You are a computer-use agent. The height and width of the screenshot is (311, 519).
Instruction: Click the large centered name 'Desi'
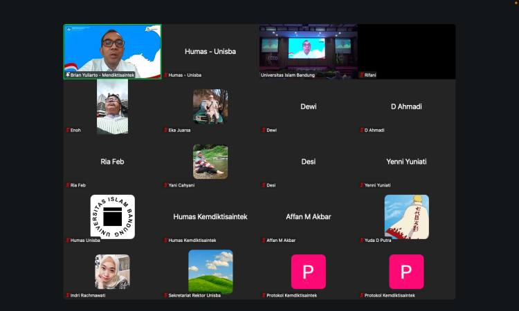[309, 162]
